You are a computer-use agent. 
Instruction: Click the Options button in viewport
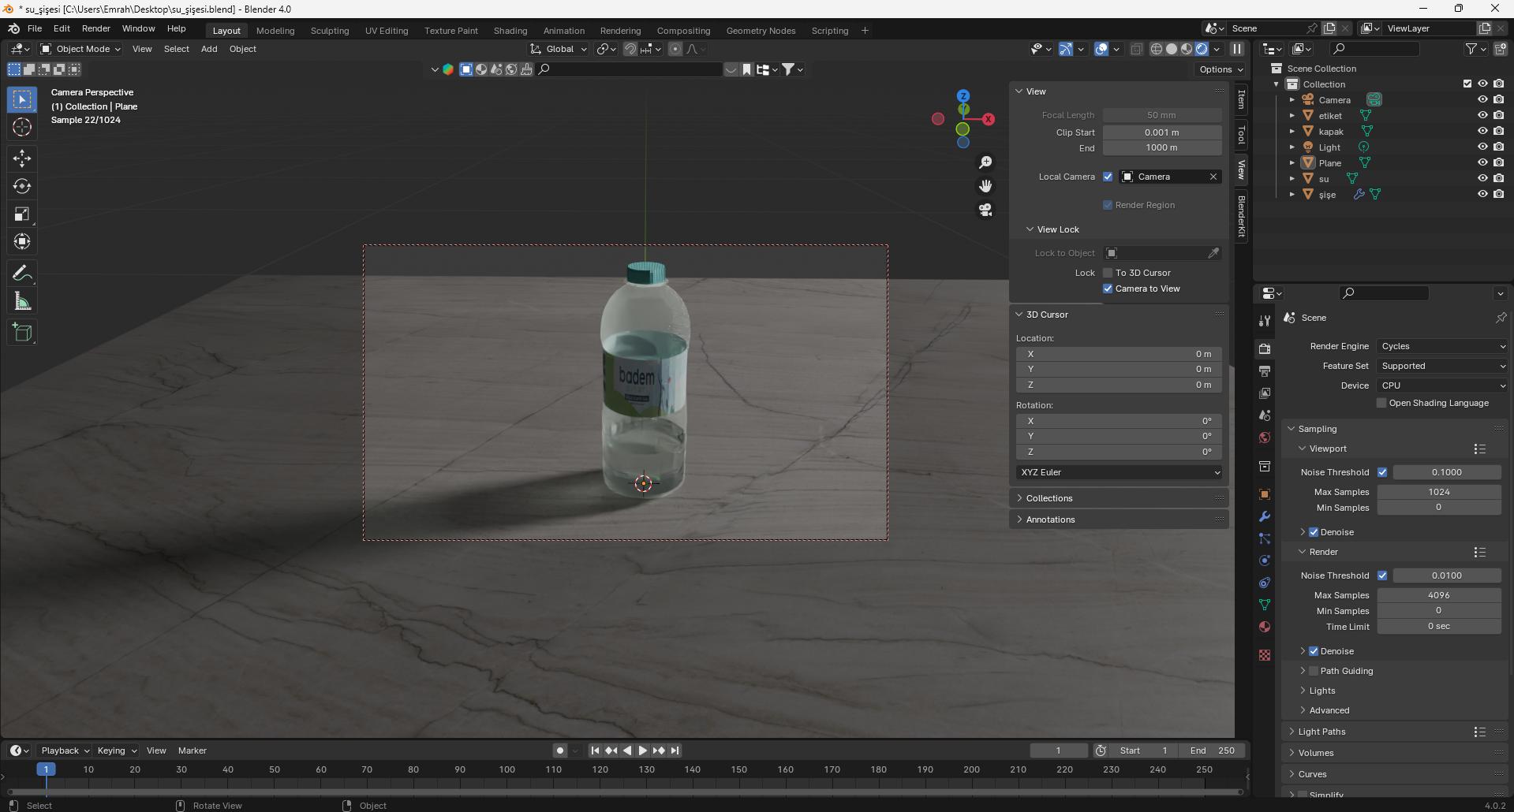pyautogui.click(x=1221, y=69)
